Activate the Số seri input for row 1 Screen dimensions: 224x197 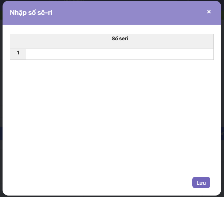tap(119, 54)
